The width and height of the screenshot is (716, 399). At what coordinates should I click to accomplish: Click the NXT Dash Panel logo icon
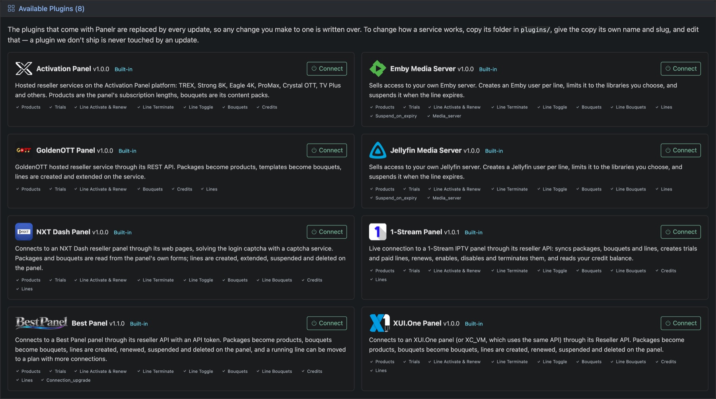pyautogui.click(x=24, y=232)
